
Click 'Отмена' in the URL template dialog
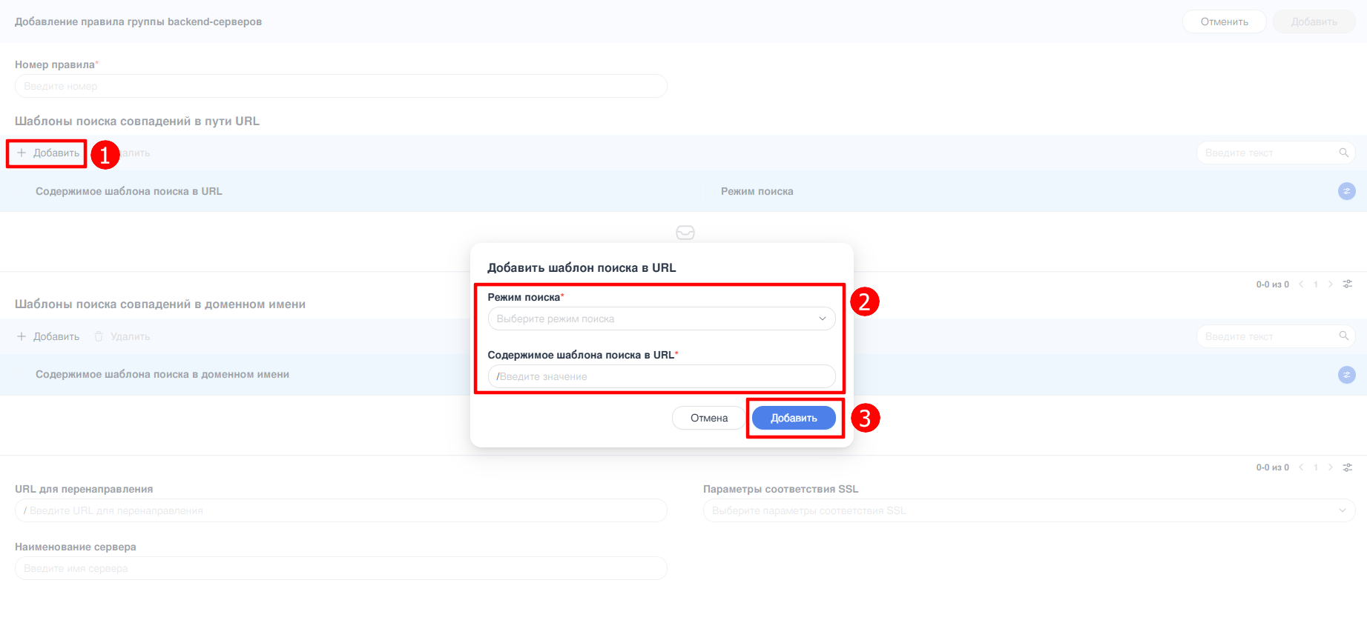pos(708,418)
